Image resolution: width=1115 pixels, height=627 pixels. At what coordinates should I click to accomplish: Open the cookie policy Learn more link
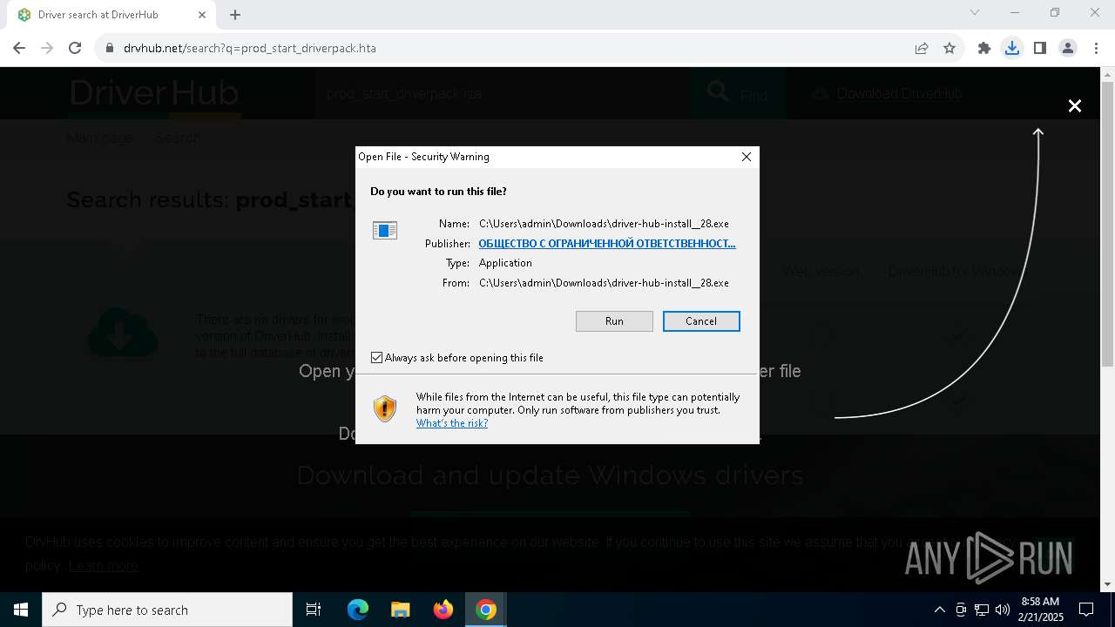pyautogui.click(x=104, y=566)
